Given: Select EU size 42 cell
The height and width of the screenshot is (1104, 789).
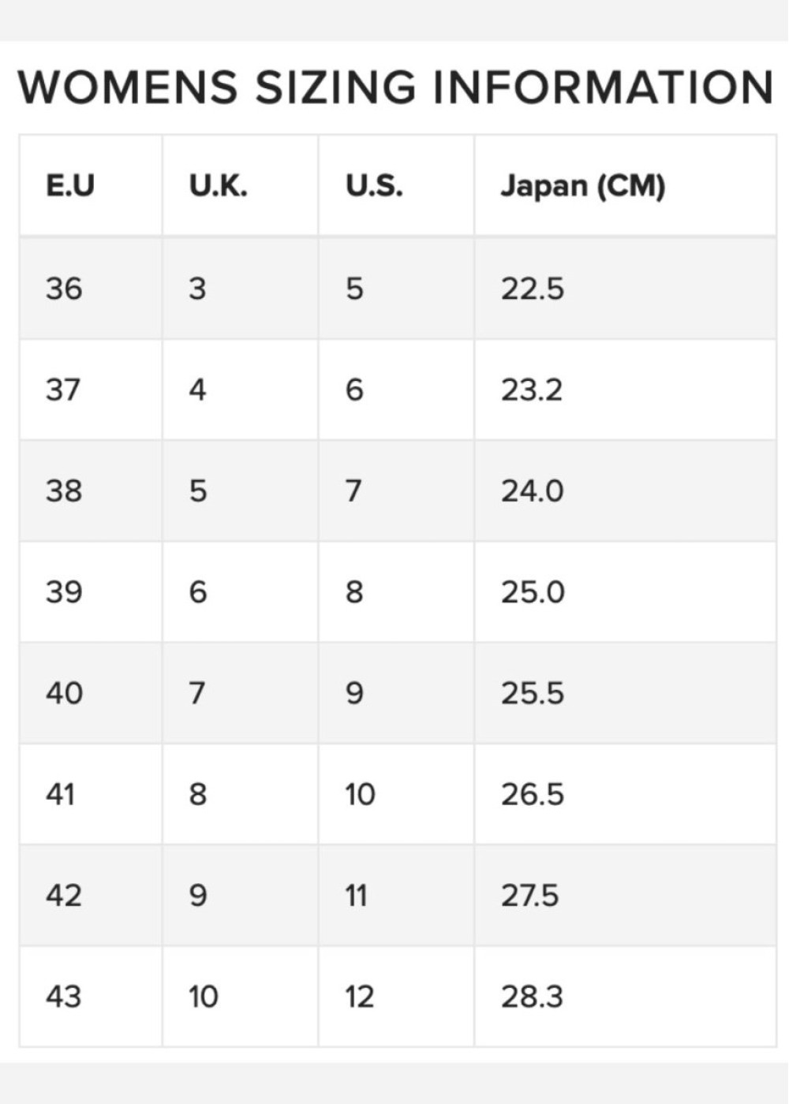Looking at the screenshot, I should pos(64,895).
